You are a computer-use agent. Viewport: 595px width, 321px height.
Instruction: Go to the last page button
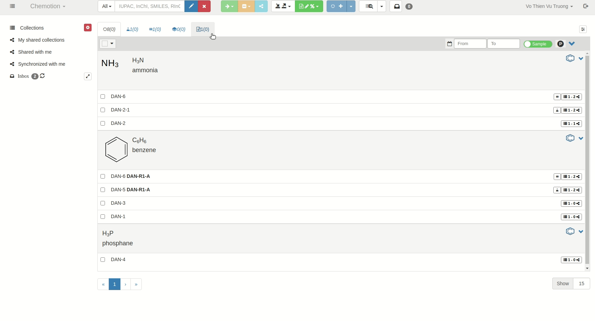[x=136, y=284]
